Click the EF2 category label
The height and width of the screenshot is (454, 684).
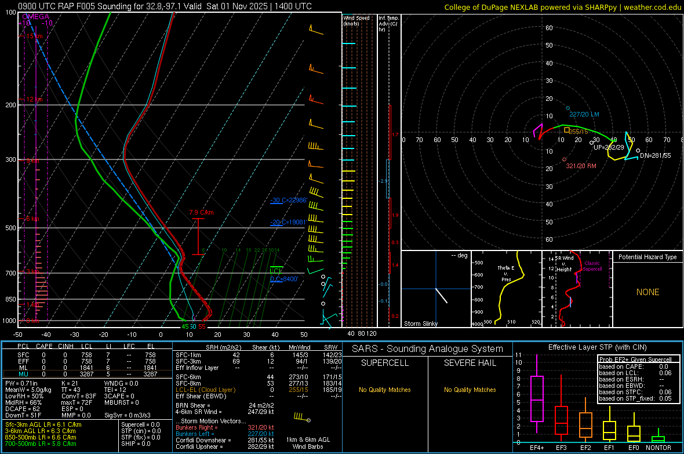point(585,448)
